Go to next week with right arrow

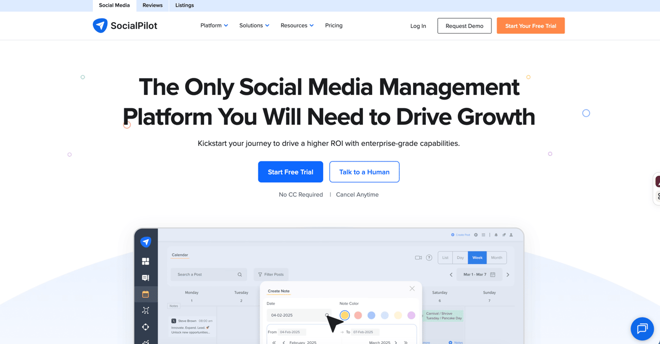[508, 274]
